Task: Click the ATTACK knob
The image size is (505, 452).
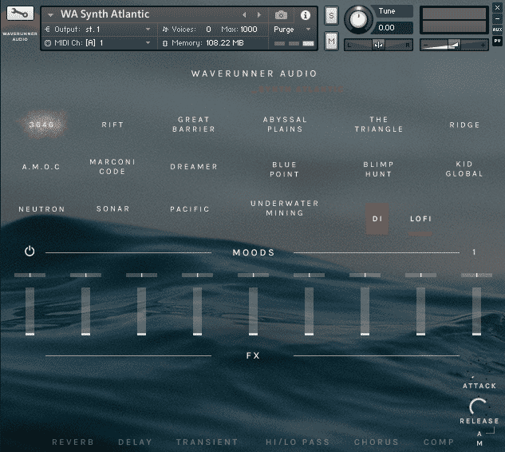Action: (x=477, y=371)
